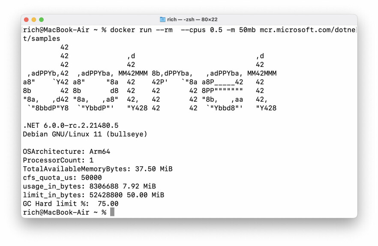
Task: Click the 'GC Hard limit %: 75.00' line
Action: (x=71, y=204)
